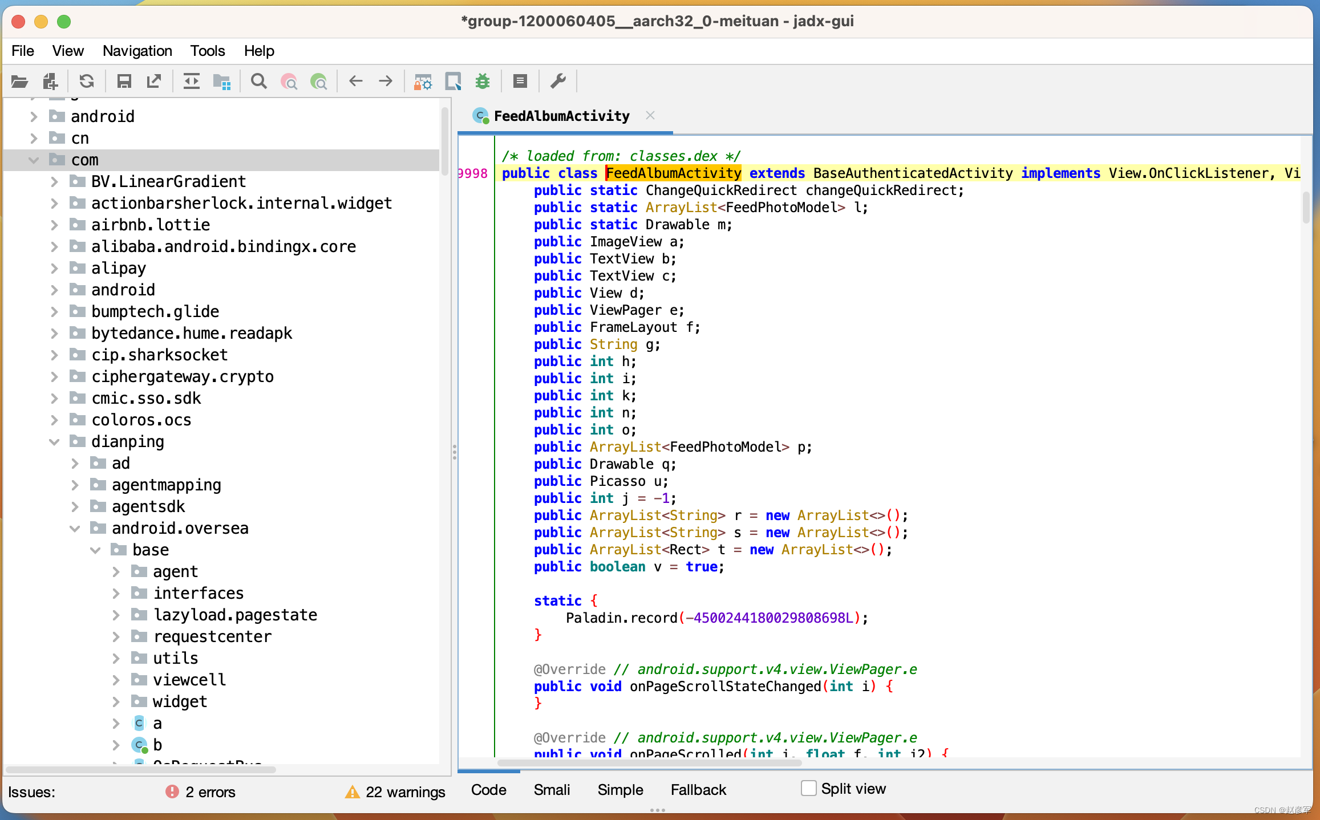Collapse the android.oversea package
Image resolution: width=1320 pixels, height=820 pixels.
tap(75, 529)
